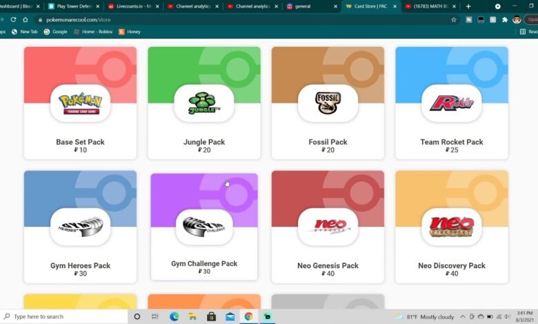Image resolution: width=538 pixels, height=324 pixels.
Task: Open Mail app from the taskbar
Action: coord(230,316)
